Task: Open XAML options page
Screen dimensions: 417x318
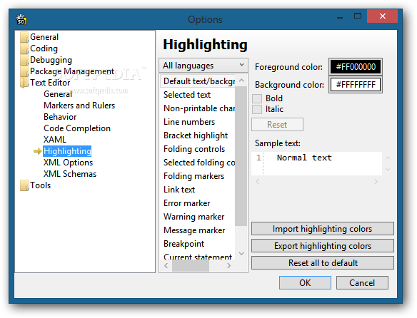Action: 55,140
